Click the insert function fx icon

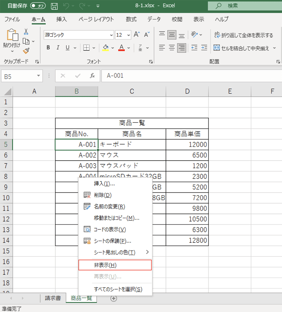coord(92,76)
